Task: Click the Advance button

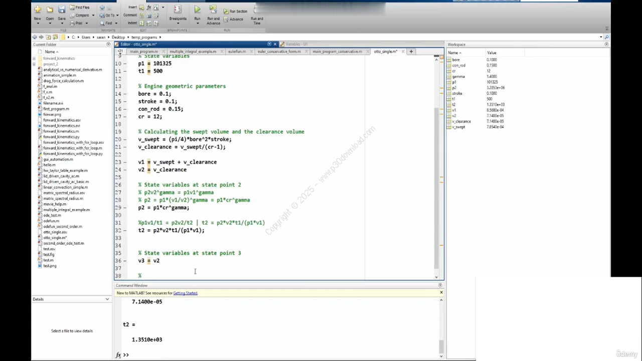Action: point(234,19)
